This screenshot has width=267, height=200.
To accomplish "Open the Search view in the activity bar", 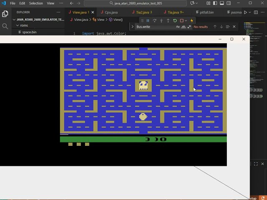I will point(5,26).
